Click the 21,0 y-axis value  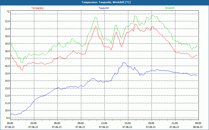click(x=8, y=29)
